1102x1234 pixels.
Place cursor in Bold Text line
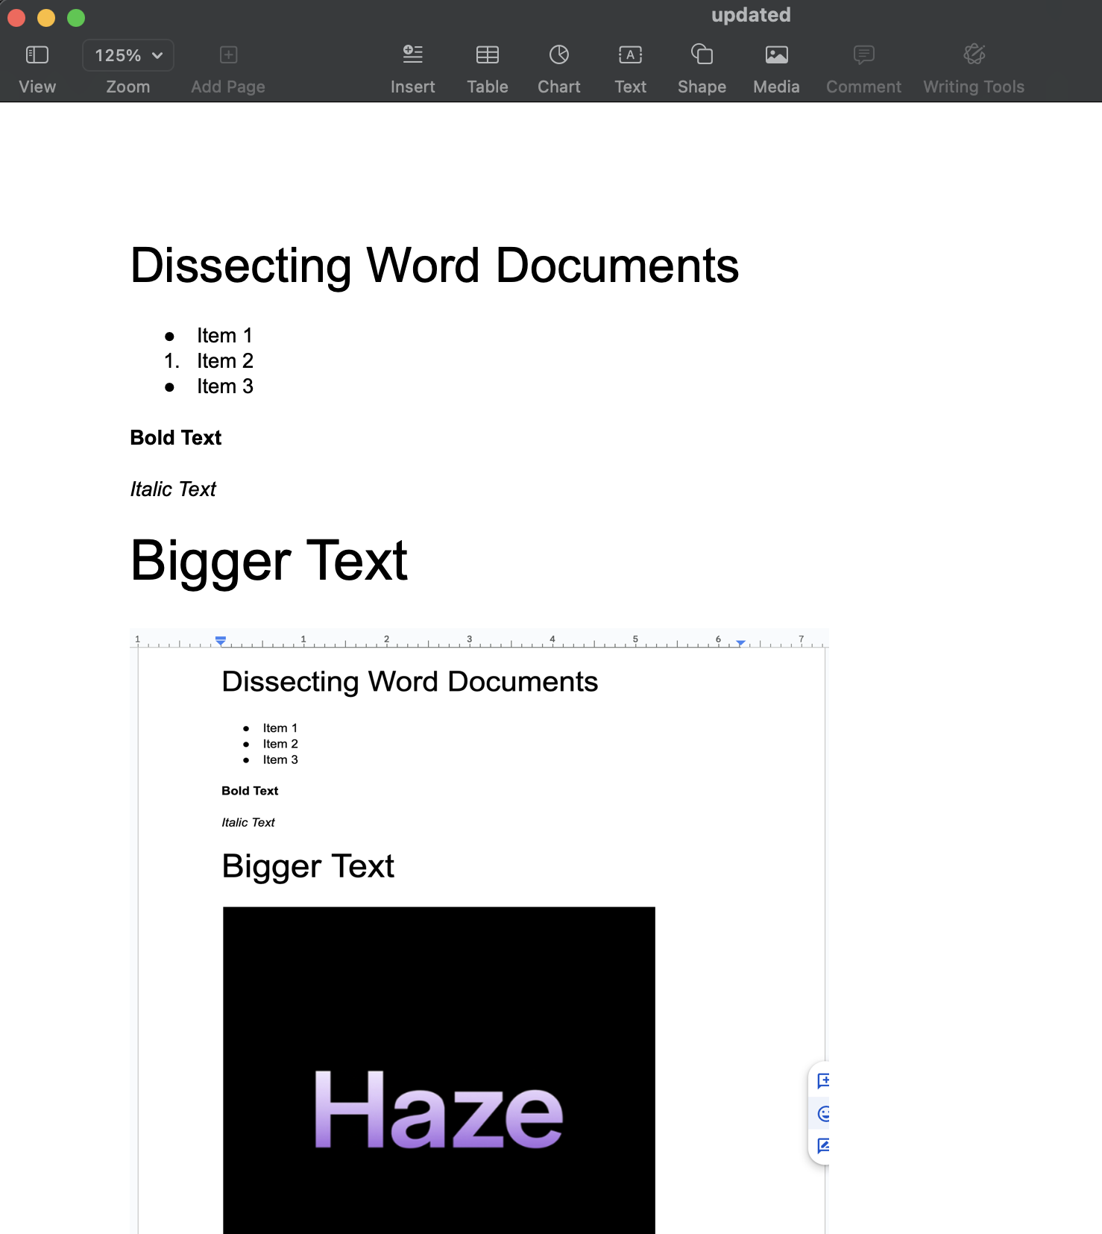pos(176,438)
